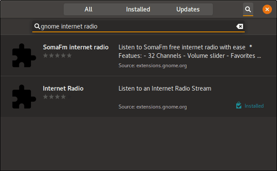Click the SomaFm internet radio star rating
277x171 pixels.
click(x=57, y=55)
